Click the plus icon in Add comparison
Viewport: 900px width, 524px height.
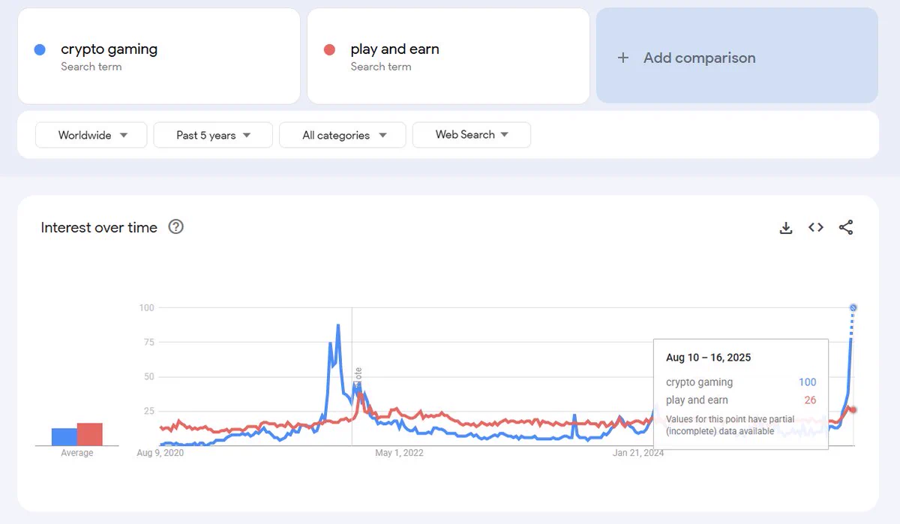(622, 58)
